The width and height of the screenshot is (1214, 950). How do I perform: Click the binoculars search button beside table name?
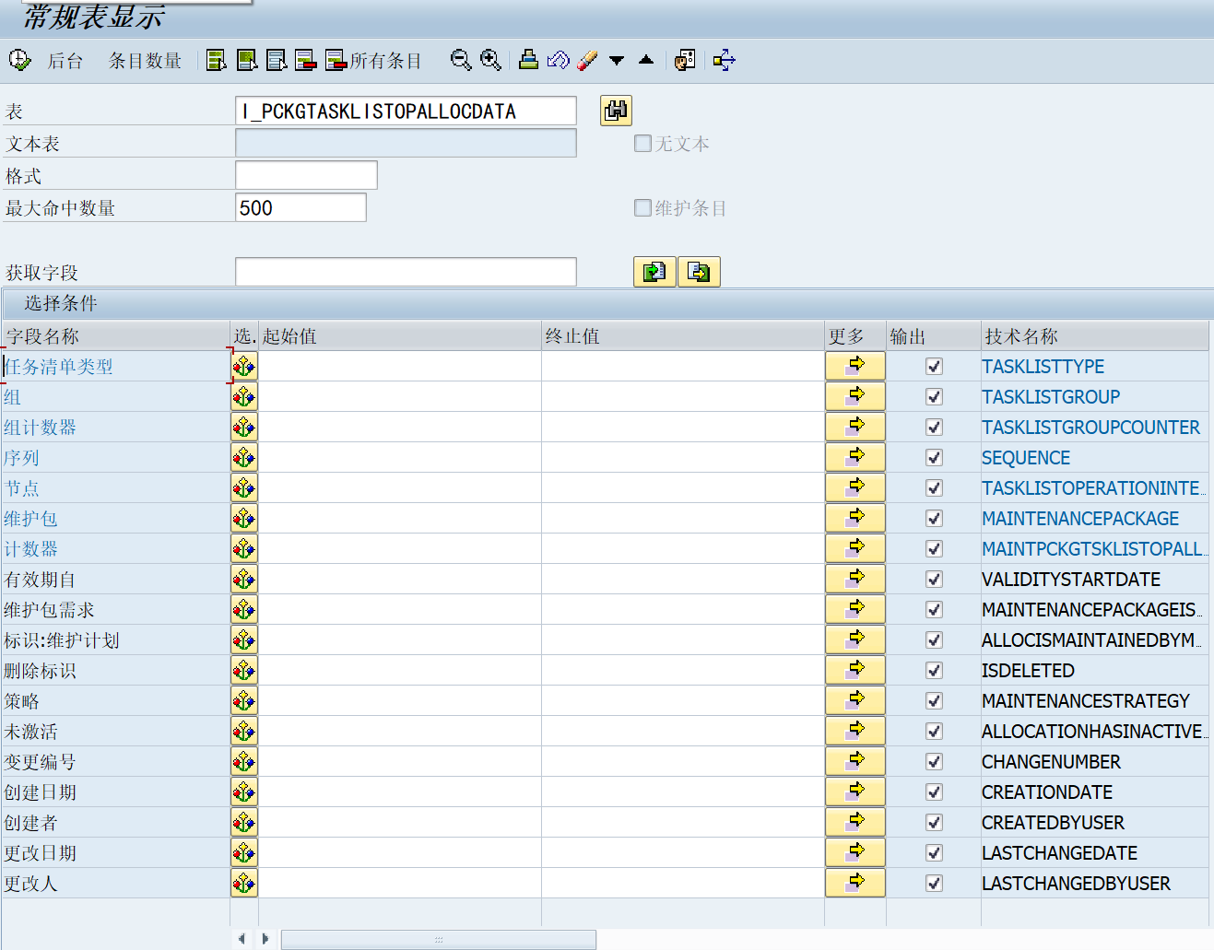coord(616,111)
